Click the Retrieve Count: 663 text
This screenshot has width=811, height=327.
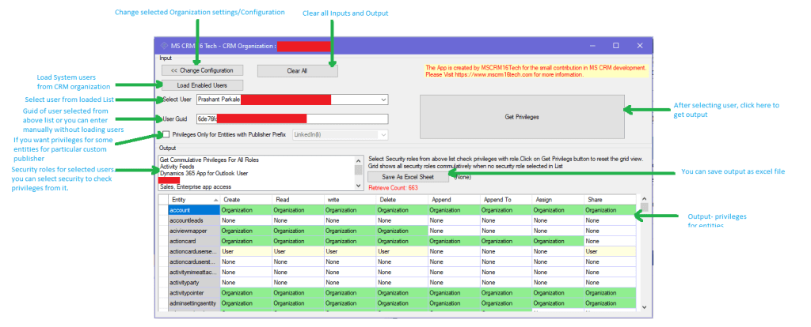[x=393, y=188]
